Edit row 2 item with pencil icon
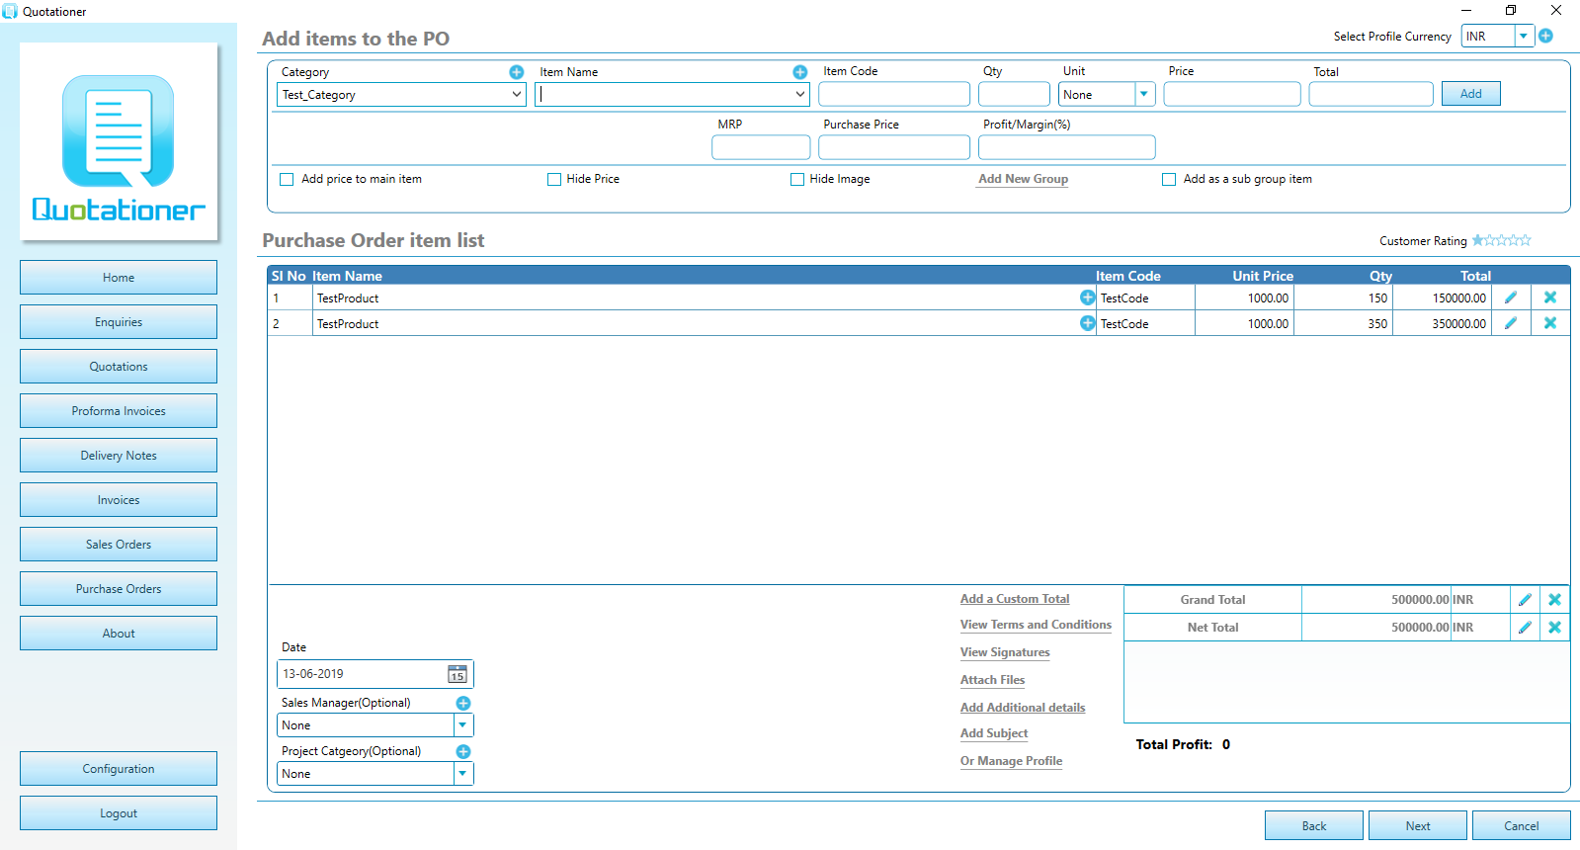 1511,323
